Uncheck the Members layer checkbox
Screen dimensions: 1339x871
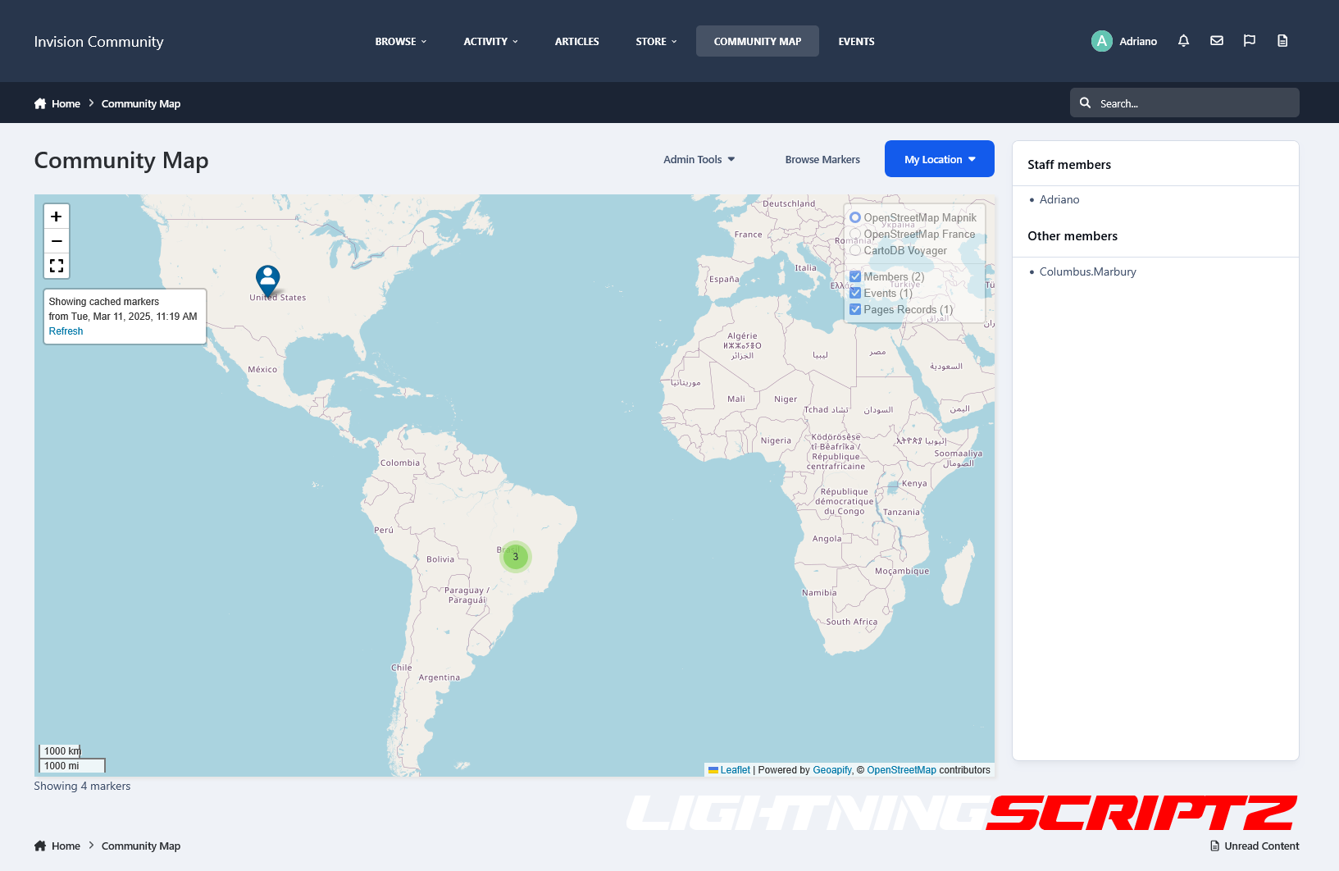tap(855, 276)
